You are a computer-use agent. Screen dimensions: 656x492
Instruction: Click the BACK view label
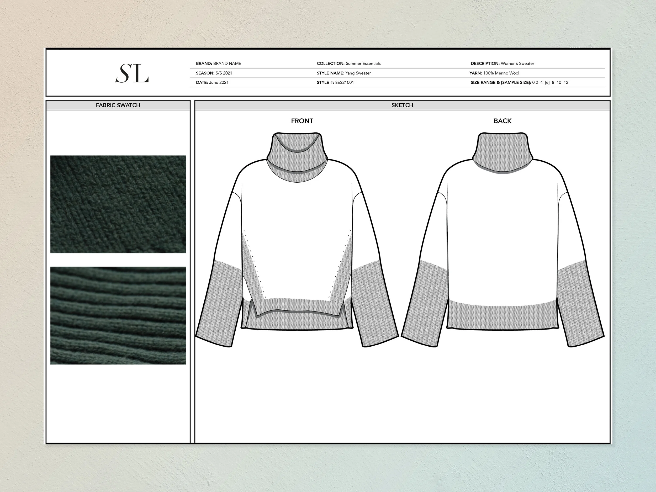click(502, 121)
